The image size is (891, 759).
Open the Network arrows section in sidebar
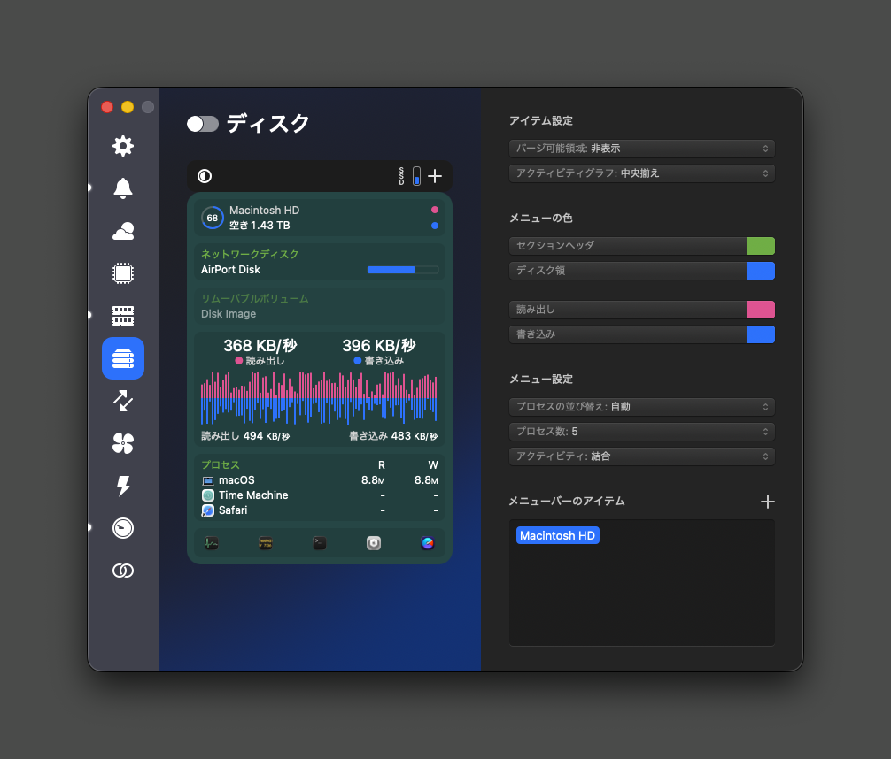pyautogui.click(x=123, y=401)
